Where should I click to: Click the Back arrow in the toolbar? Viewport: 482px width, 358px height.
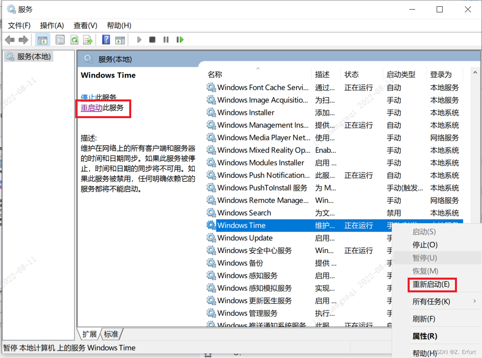click(10, 40)
